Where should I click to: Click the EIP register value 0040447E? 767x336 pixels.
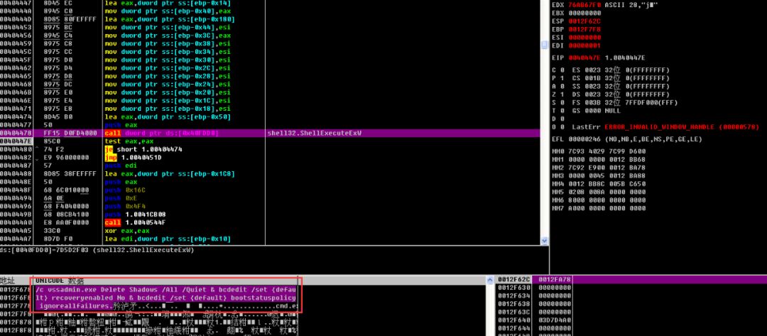coord(585,58)
